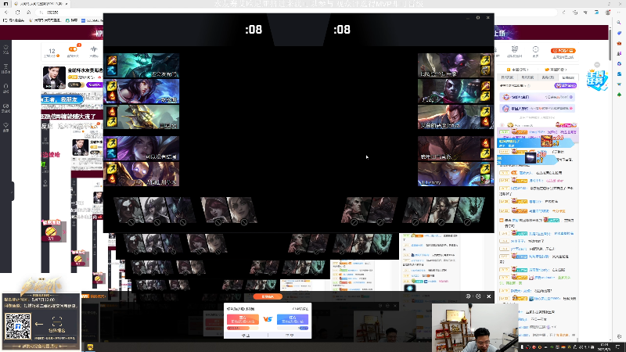Click browser refresh button
Viewport: 626px width, 352px height.
click(x=17, y=13)
